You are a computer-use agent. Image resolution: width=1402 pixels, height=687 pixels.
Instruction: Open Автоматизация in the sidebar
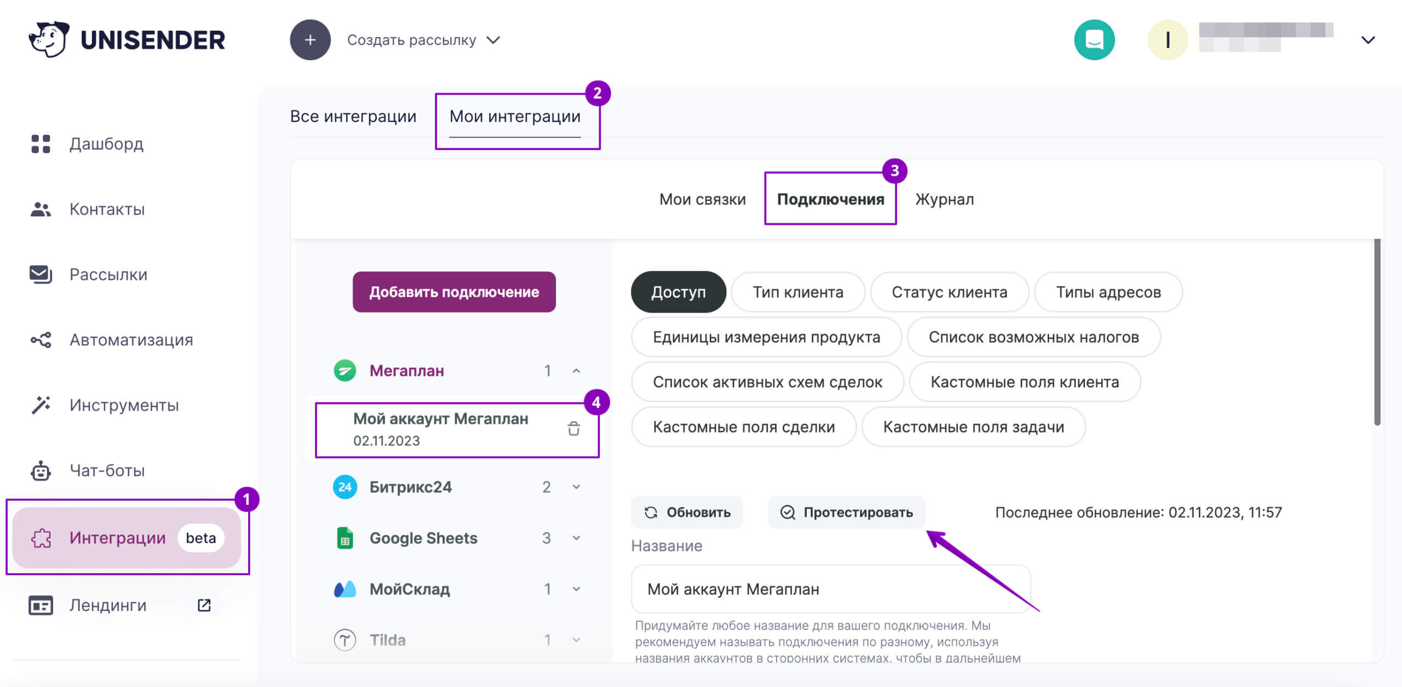[131, 340]
